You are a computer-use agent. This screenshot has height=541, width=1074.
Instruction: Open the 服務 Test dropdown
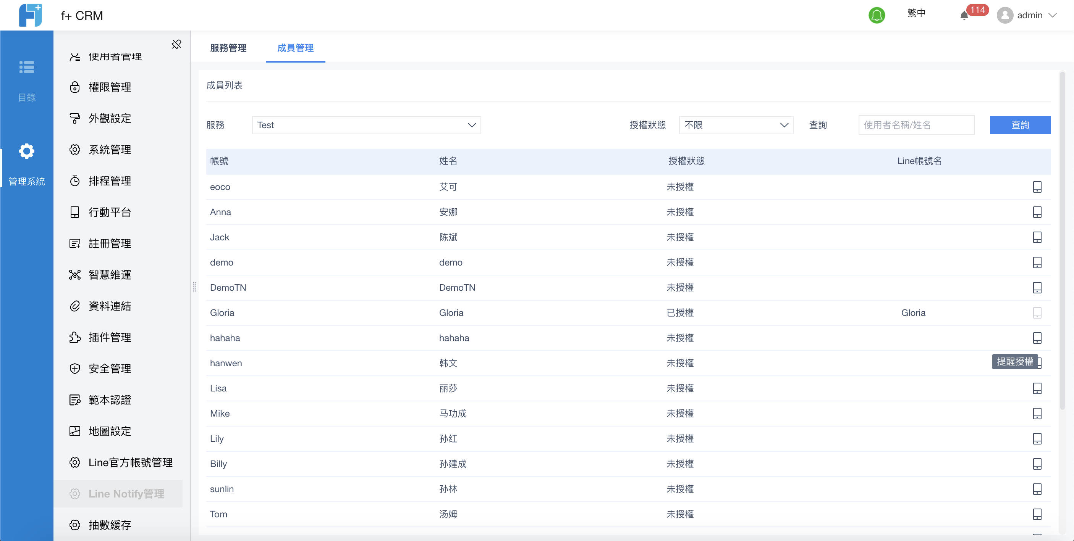366,125
